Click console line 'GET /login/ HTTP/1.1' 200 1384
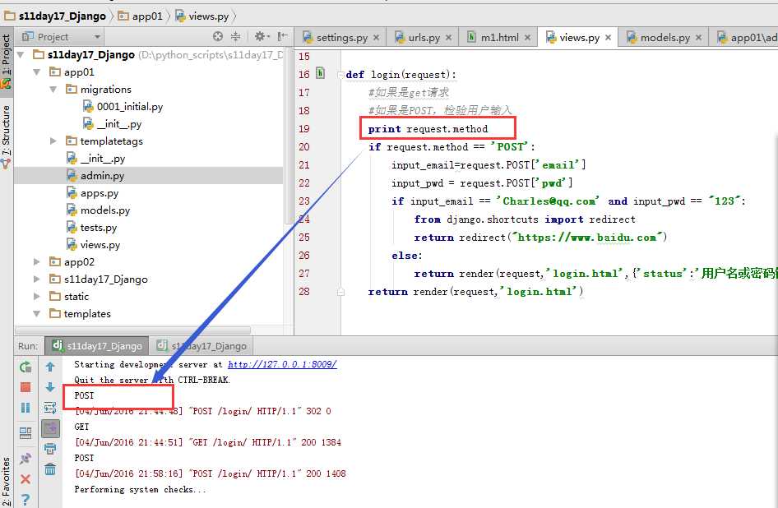The width and height of the screenshot is (778, 508). click(208, 442)
